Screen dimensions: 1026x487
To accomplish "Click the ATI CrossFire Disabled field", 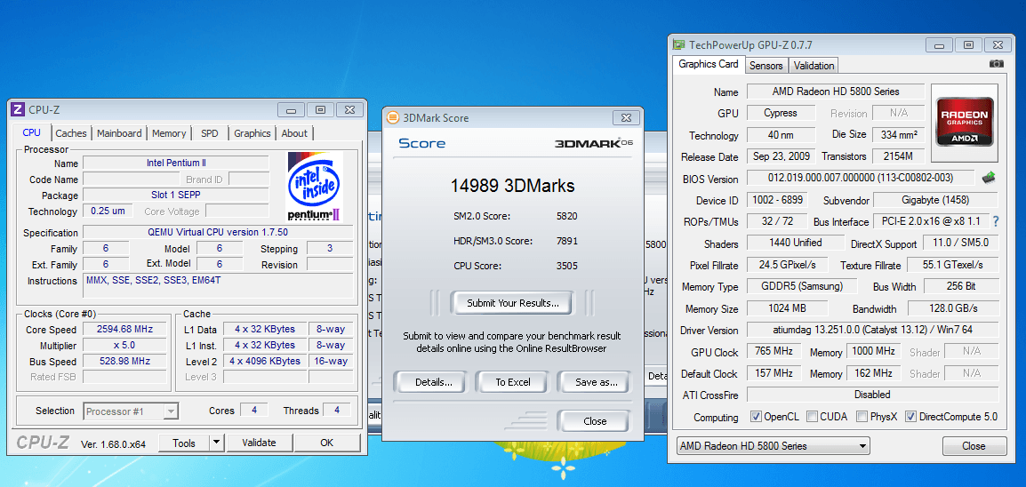I will coord(872,395).
